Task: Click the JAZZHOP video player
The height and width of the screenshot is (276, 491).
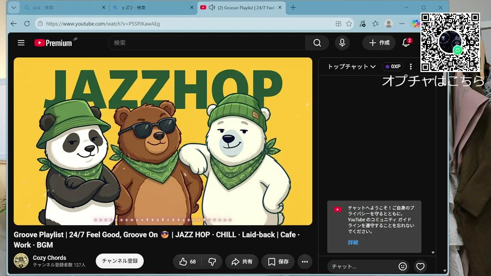Action: pyautogui.click(x=163, y=141)
